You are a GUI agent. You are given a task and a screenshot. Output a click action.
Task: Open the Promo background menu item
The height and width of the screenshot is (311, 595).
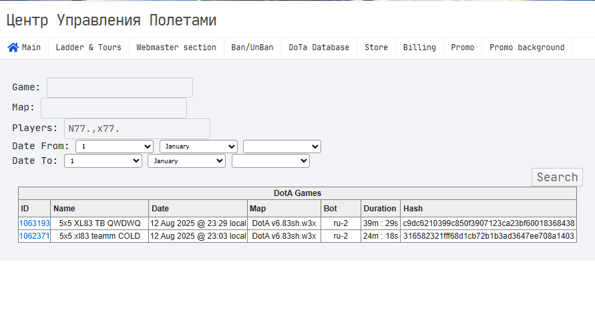coord(527,47)
